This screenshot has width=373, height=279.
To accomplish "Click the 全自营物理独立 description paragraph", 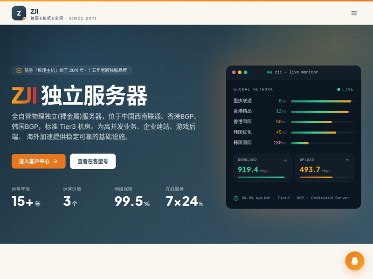I will click(x=104, y=126).
